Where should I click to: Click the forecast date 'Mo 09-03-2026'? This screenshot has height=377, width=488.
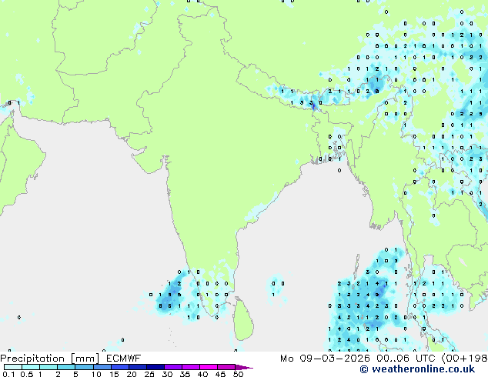(325, 359)
